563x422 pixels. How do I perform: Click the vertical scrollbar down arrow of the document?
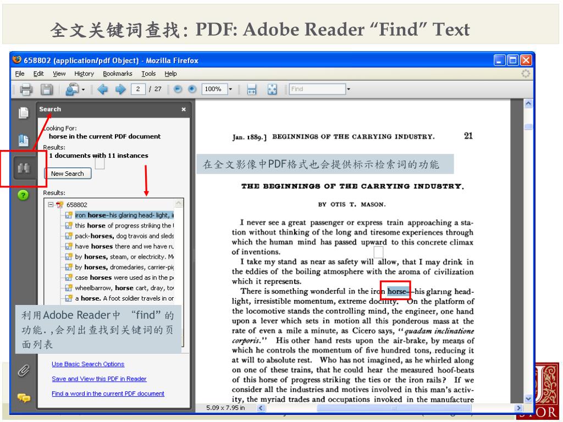[528, 399]
